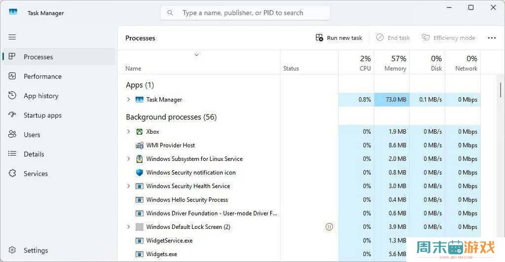
Task: Click the Xbox process icon
Action: tap(140, 132)
